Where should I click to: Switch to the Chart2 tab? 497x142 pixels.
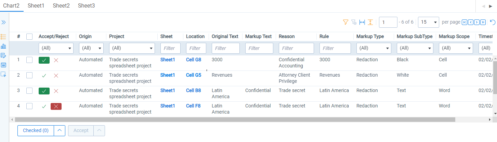11,6
